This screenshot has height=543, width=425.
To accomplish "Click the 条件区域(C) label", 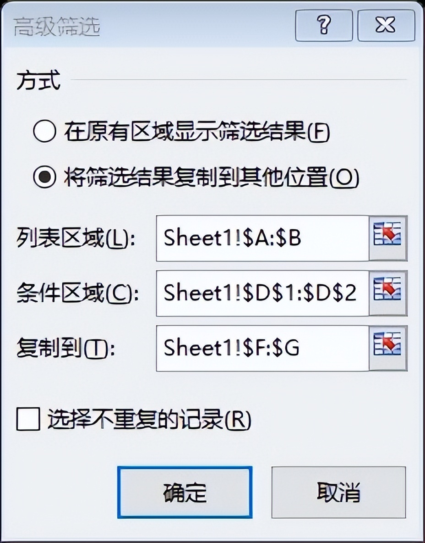I will 77,294.
